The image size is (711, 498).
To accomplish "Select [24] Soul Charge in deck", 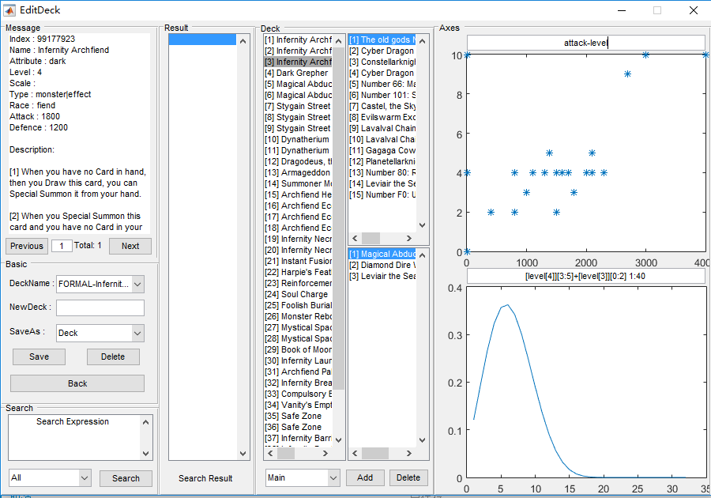I will pyautogui.click(x=299, y=294).
